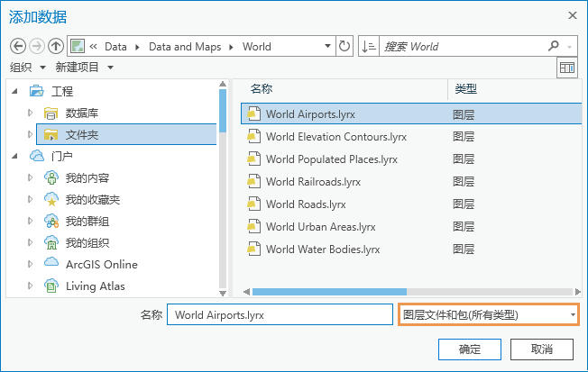This screenshot has height=372, width=588.
Task: Click the 确定 button
Action: [x=469, y=349]
